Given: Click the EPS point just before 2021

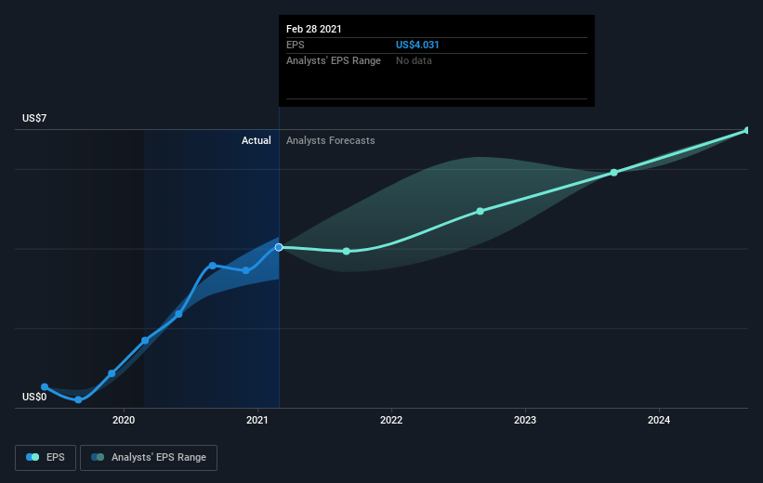Looking at the screenshot, I should tap(245, 270).
